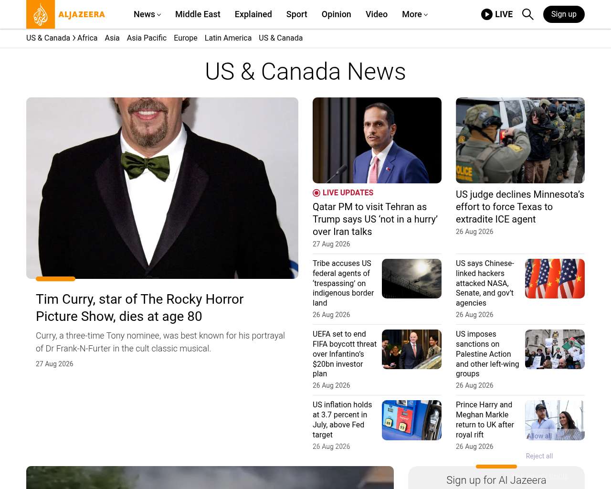
Task: Click the Tim Curry article summary text
Action: pyautogui.click(x=160, y=342)
